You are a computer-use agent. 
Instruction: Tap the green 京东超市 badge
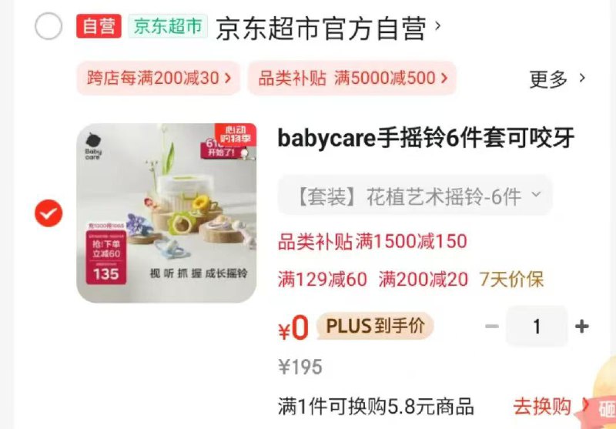pyautogui.click(x=168, y=26)
